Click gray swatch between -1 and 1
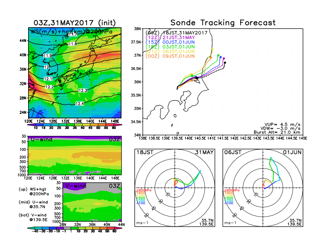 coord(67,228)
